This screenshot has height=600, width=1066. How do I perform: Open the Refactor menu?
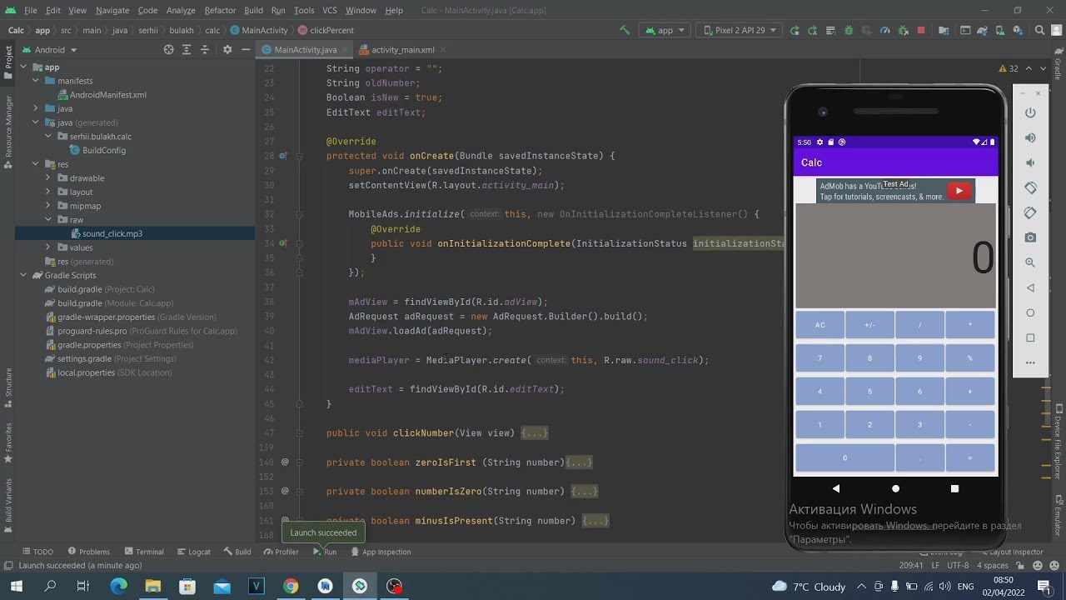click(x=220, y=10)
